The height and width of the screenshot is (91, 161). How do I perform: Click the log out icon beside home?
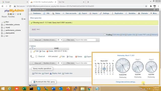pos(11,14)
